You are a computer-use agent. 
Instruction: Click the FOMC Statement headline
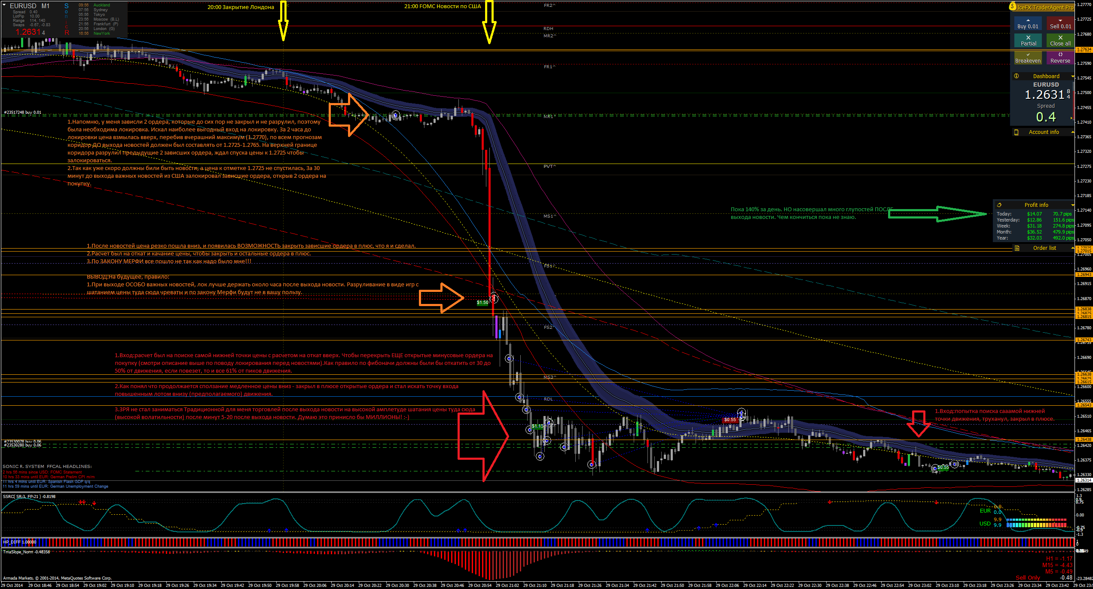pos(42,472)
